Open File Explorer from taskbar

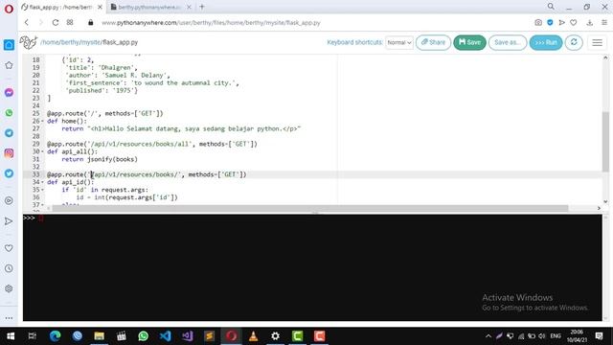click(x=100, y=336)
